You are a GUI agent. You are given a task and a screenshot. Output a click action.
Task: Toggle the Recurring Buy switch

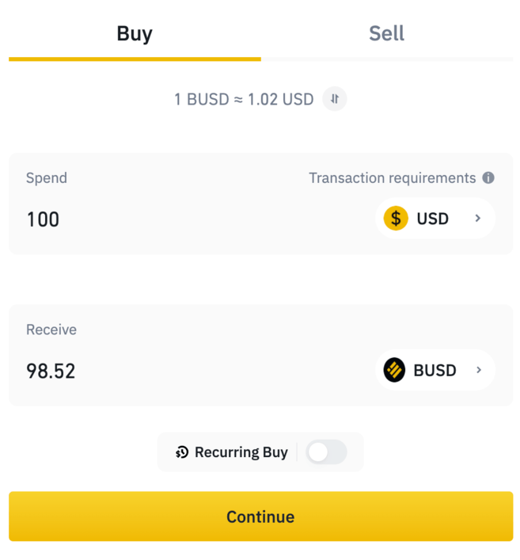[x=326, y=452]
